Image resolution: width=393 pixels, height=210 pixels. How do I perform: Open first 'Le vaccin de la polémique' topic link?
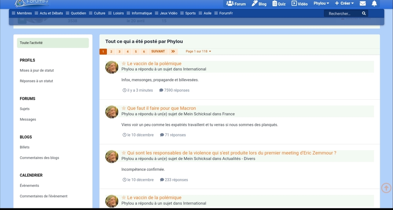154,64
